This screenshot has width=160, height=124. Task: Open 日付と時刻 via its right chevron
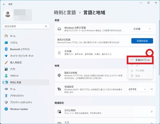(152, 112)
